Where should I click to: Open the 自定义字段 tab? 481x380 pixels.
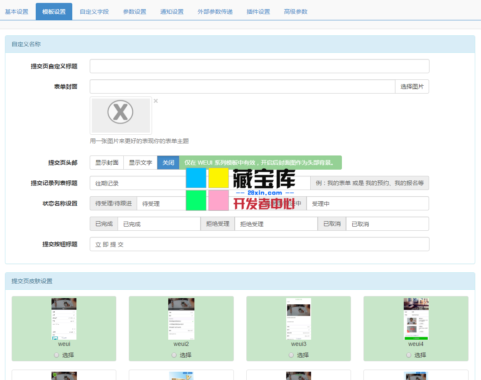pyautogui.click(x=94, y=12)
